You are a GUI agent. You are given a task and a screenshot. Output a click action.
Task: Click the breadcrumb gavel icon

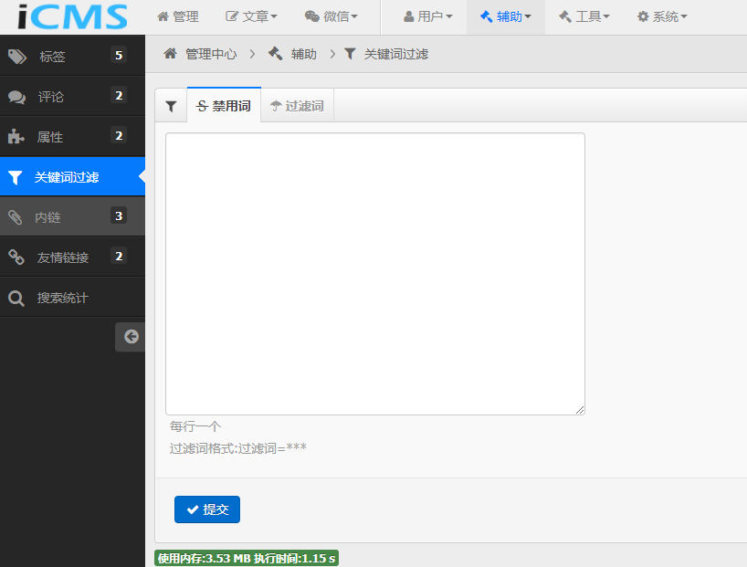click(276, 53)
